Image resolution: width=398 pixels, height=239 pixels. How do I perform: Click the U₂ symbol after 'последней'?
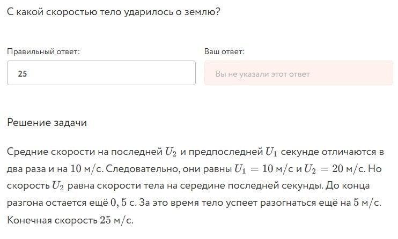click(x=171, y=152)
